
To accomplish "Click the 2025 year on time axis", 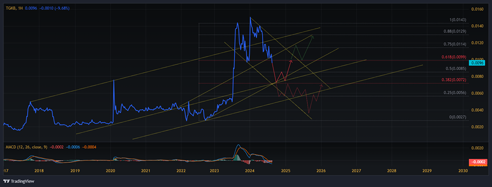I will point(285,171).
